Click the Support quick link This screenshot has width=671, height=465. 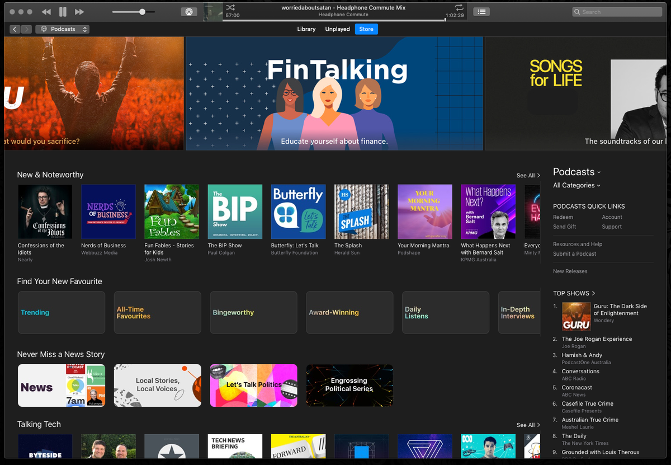click(612, 227)
